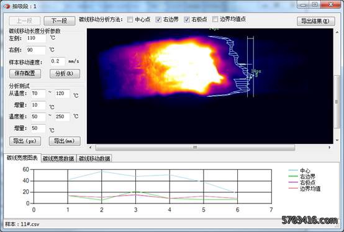Click the 温度差 end field showing 250

[62, 117]
